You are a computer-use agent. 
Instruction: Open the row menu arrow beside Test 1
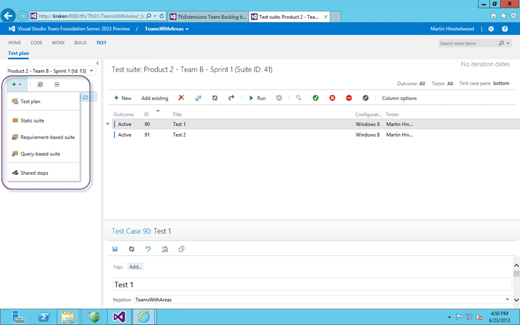tap(107, 124)
